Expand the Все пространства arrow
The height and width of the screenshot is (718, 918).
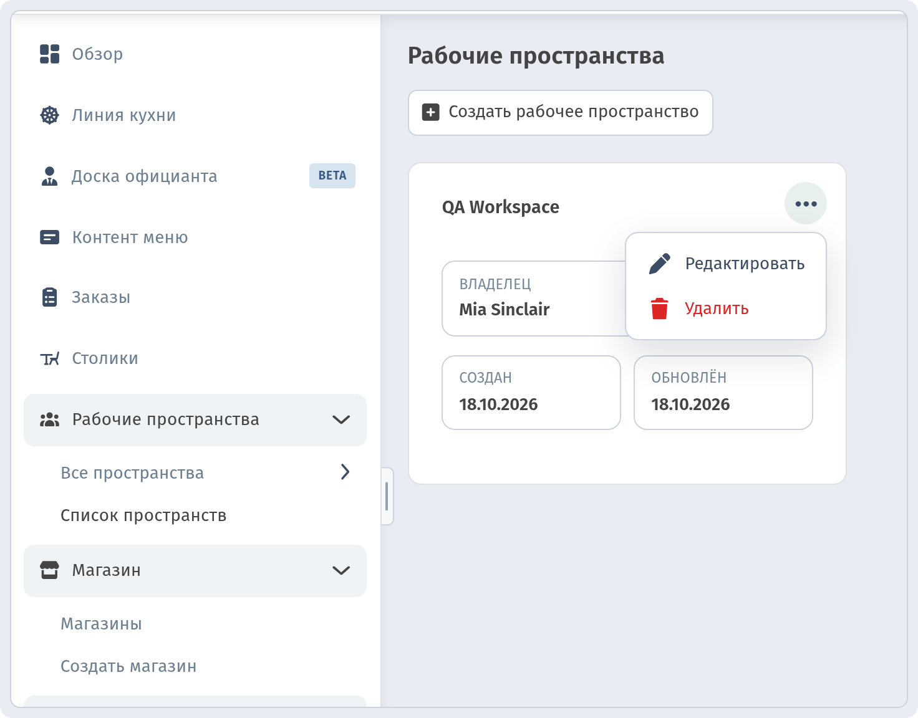[x=345, y=472]
